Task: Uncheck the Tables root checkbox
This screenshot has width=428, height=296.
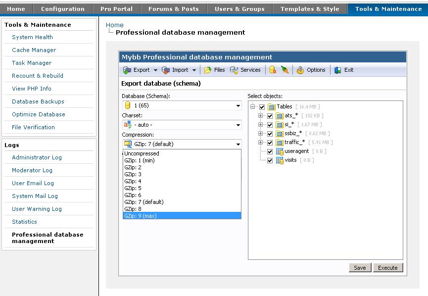Action: [x=262, y=107]
